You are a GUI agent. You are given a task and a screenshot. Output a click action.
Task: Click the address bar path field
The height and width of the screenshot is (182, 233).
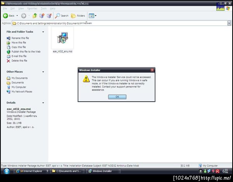tap(120, 23)
